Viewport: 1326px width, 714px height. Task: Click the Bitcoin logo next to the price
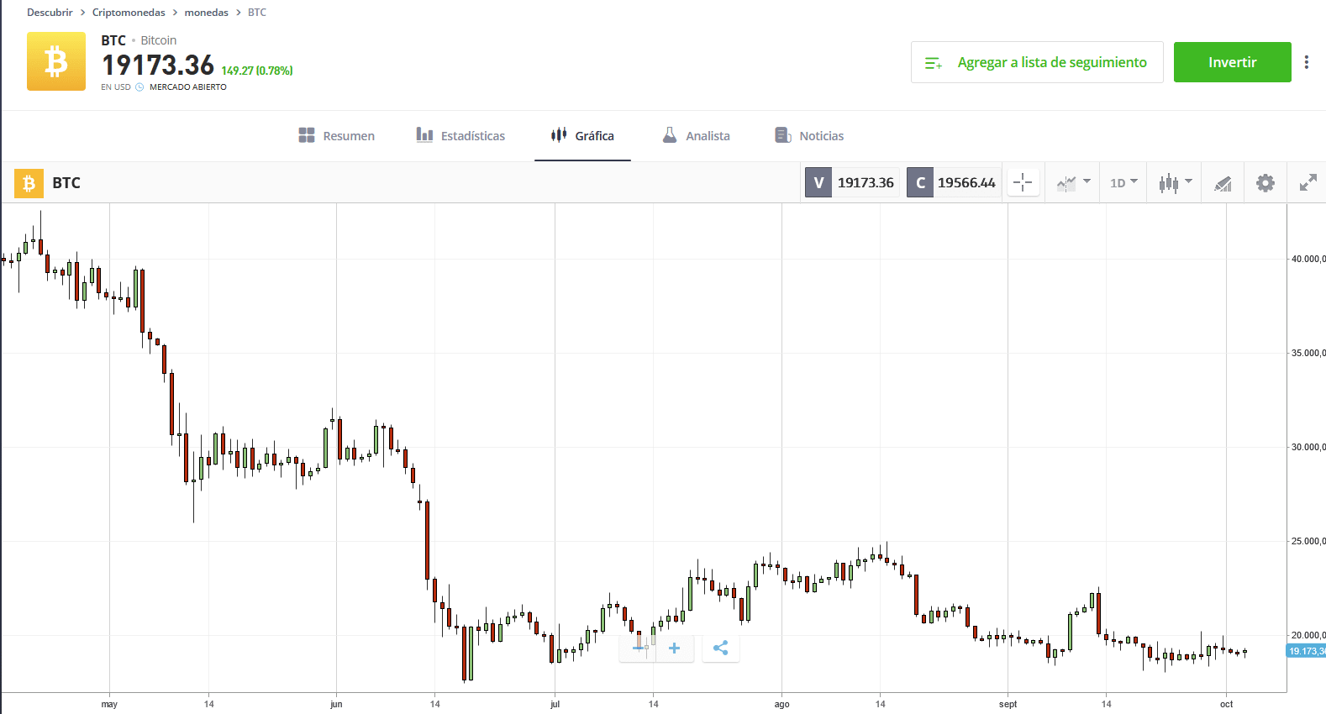coord(56,61)
